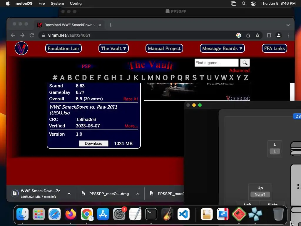Open App Store from the Dock
The image size is (301, 226).
pos(103,214)
